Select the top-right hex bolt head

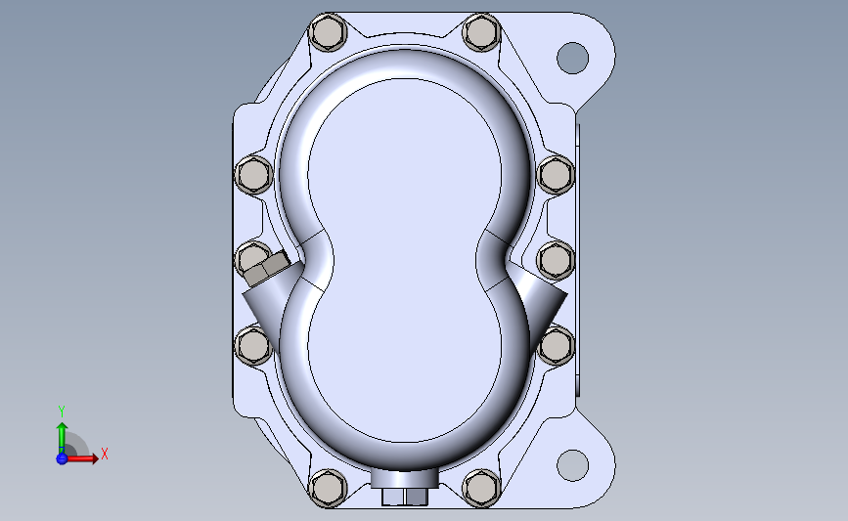click(x=481, y=32)
